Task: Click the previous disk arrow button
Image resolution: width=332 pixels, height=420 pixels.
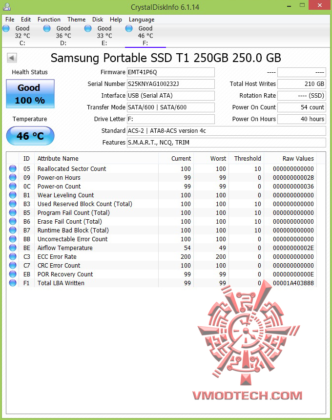Action: pos(12,58)
